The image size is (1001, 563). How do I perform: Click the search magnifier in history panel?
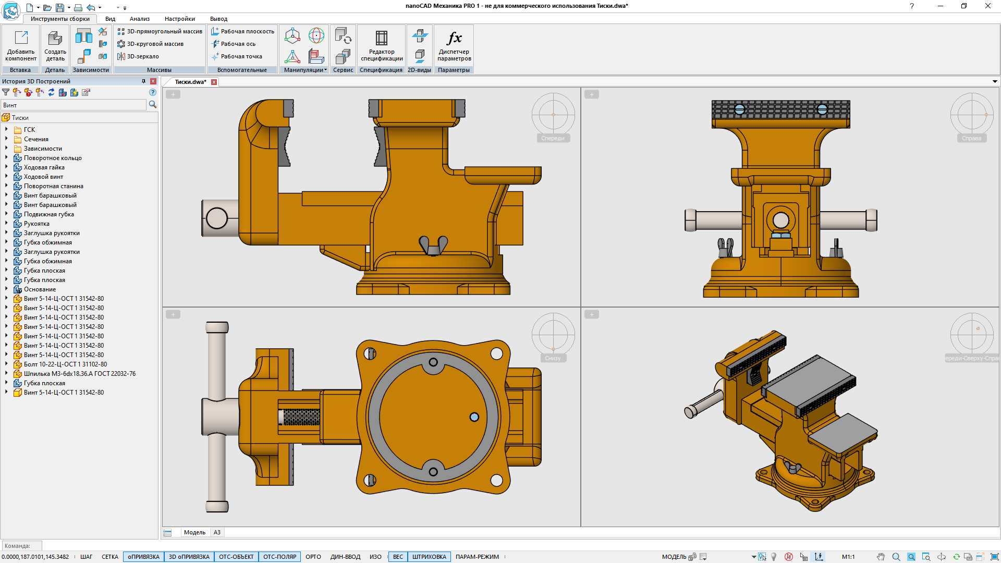pos(153,105)
